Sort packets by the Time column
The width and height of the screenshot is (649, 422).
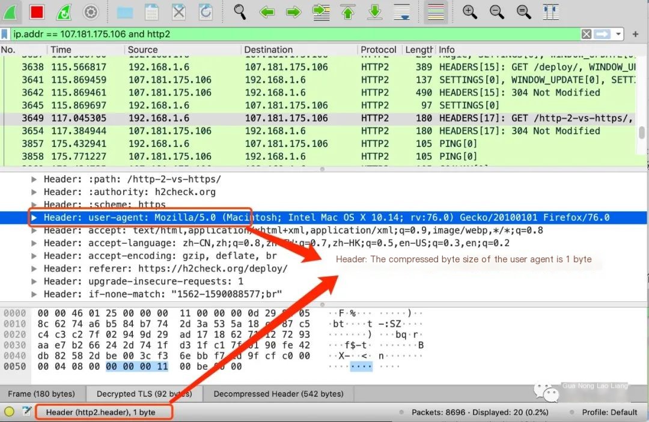86,50
